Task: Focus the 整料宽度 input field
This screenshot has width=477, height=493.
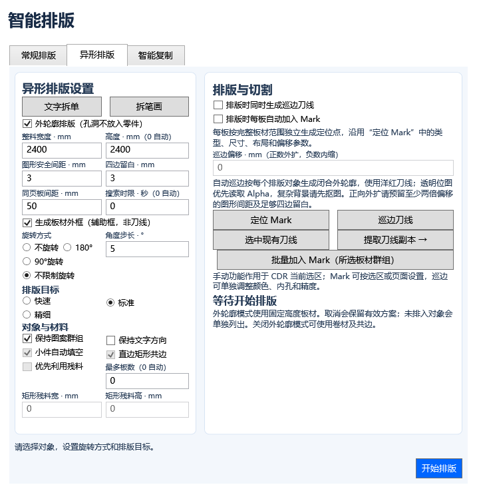Action: (x=62, y=151)
